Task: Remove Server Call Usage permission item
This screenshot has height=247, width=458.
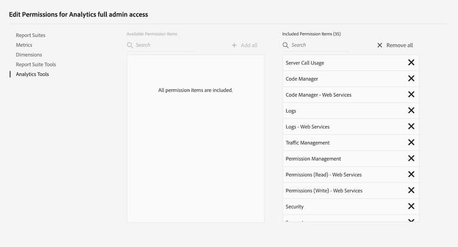Action: [411, 63]
